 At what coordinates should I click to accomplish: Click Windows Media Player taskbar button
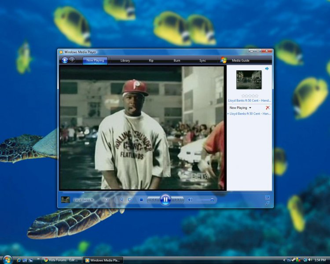(x=103, y=260)
